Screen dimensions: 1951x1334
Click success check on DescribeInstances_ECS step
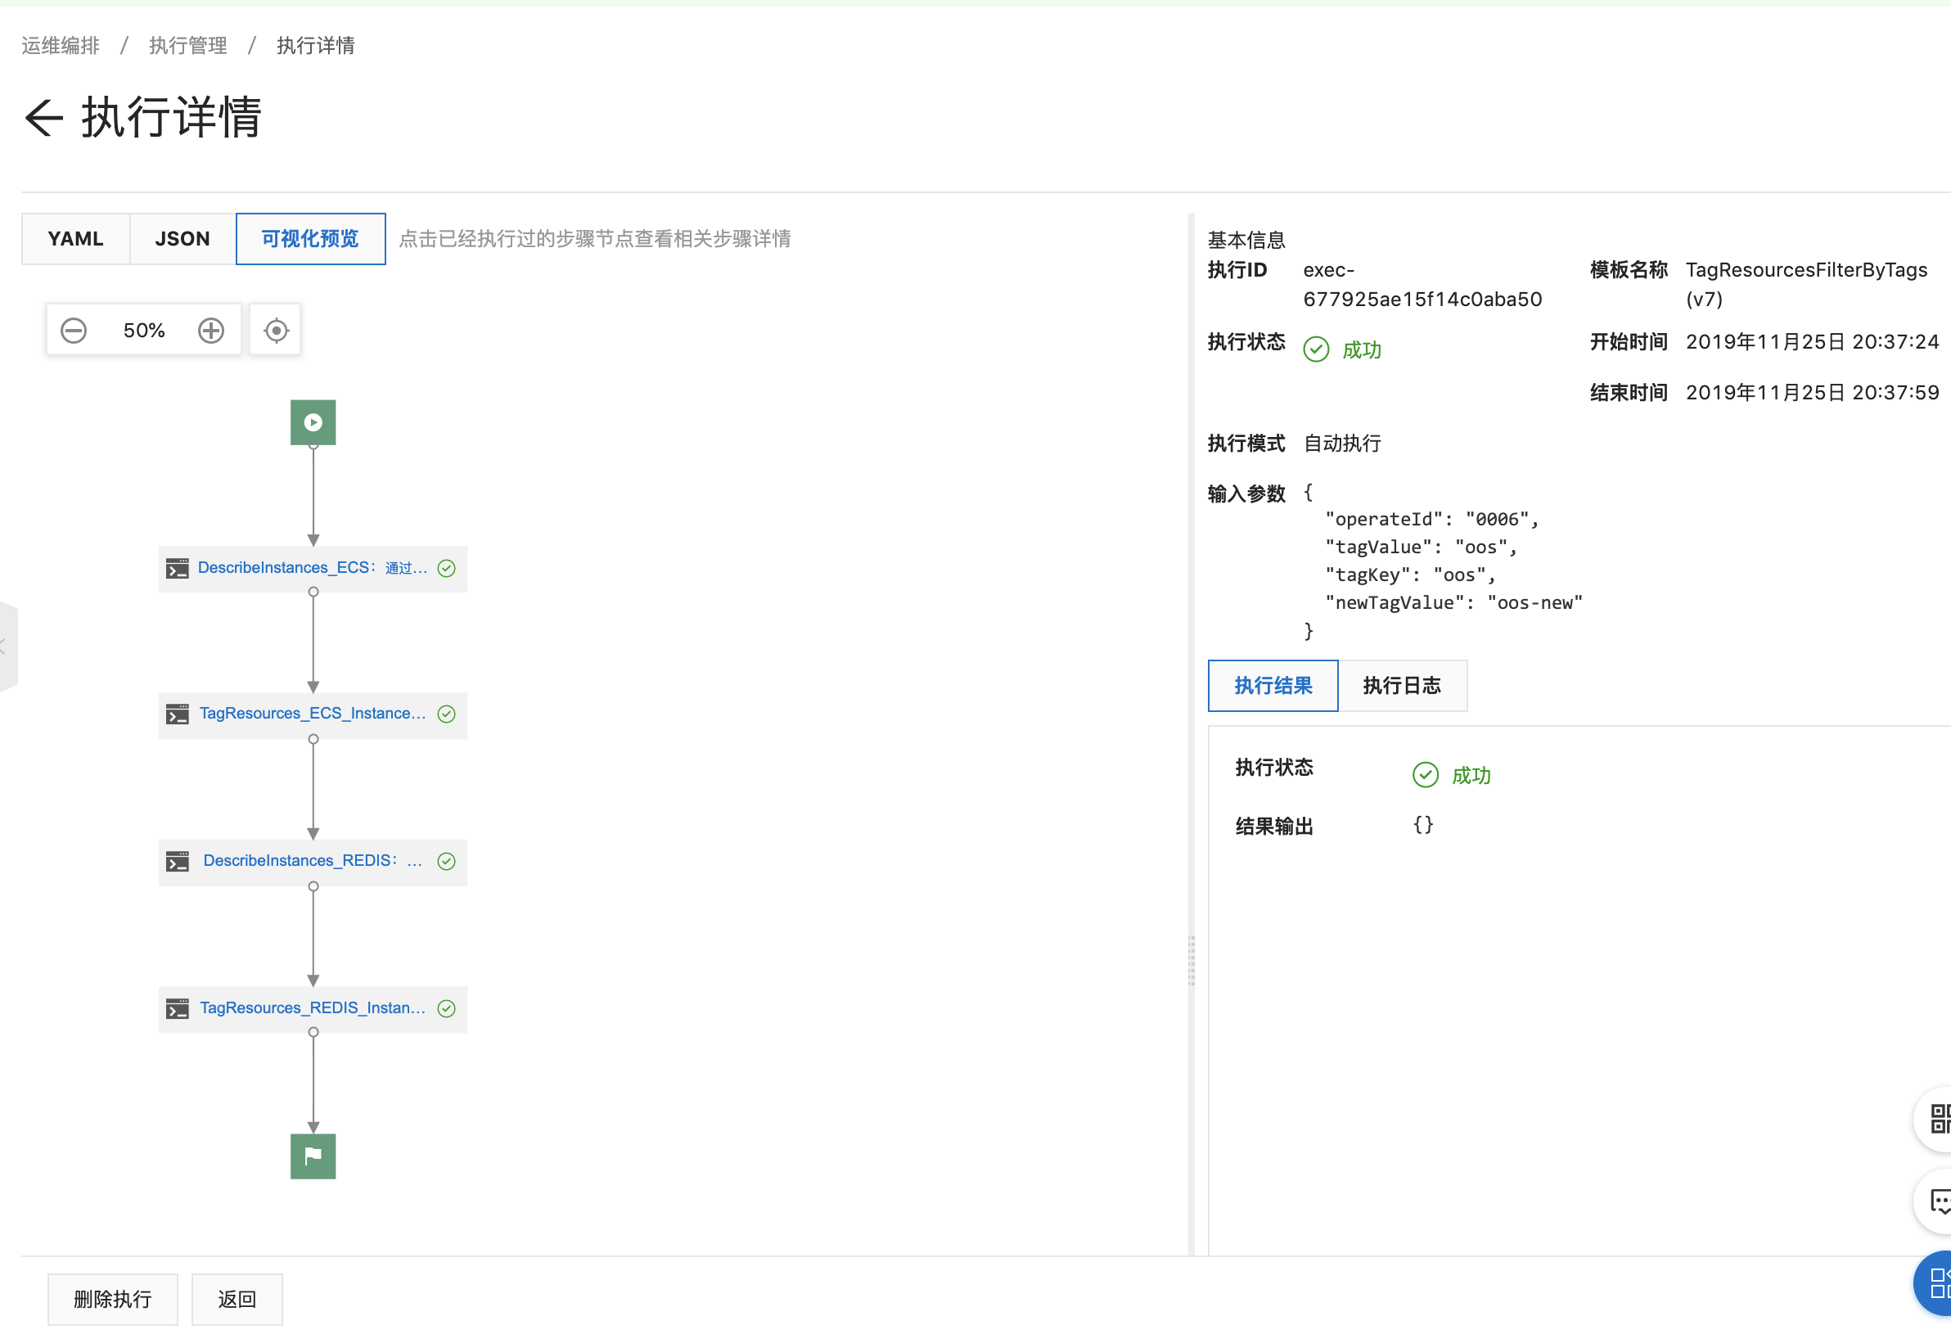click(x=447, y=568)
